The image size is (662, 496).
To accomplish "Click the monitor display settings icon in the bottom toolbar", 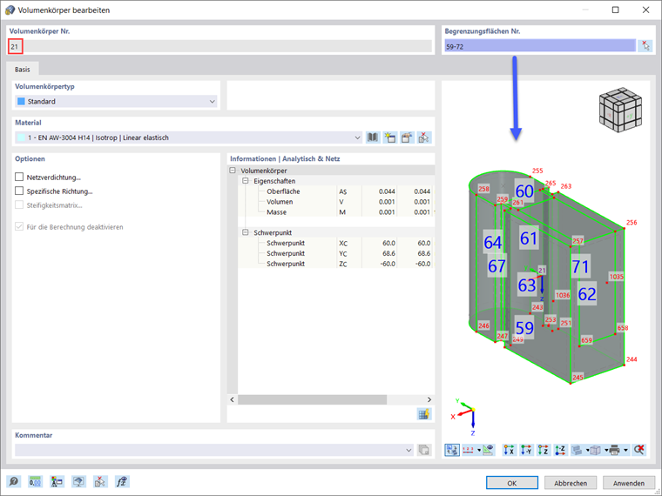I will click(x=78, y=481).
